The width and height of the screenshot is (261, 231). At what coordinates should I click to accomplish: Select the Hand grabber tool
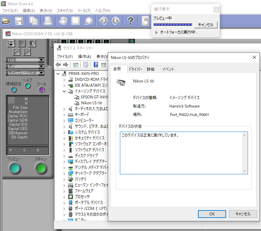[x=63, y=21]
